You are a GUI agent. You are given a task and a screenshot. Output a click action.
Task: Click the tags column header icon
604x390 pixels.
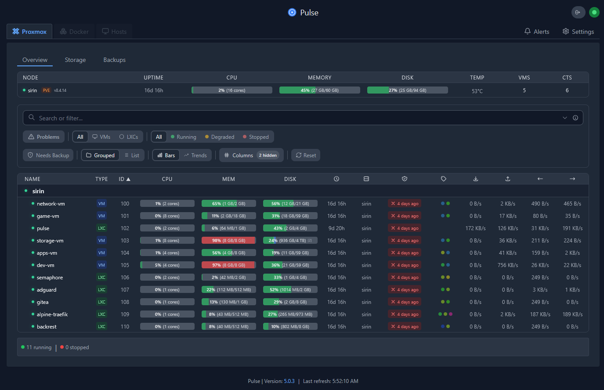tap(444, 179)
